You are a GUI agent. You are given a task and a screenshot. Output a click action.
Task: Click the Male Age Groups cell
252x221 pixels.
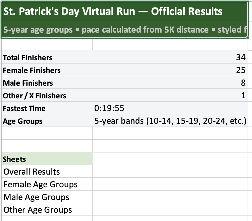point(36,197)
